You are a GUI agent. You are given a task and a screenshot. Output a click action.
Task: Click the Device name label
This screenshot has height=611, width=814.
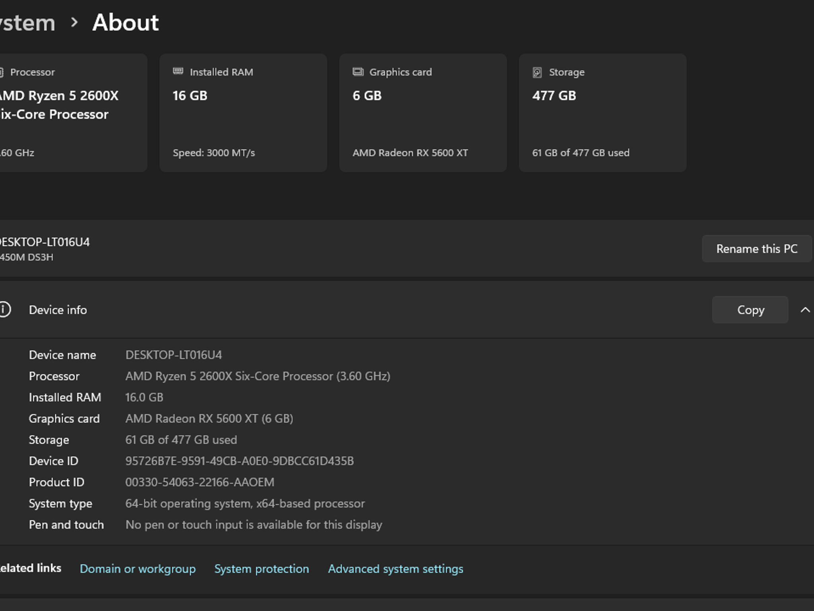[62, 355]
